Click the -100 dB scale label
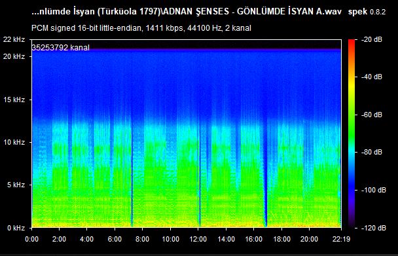The width and height of the screenshot is (398, 256). coord(373,190)
